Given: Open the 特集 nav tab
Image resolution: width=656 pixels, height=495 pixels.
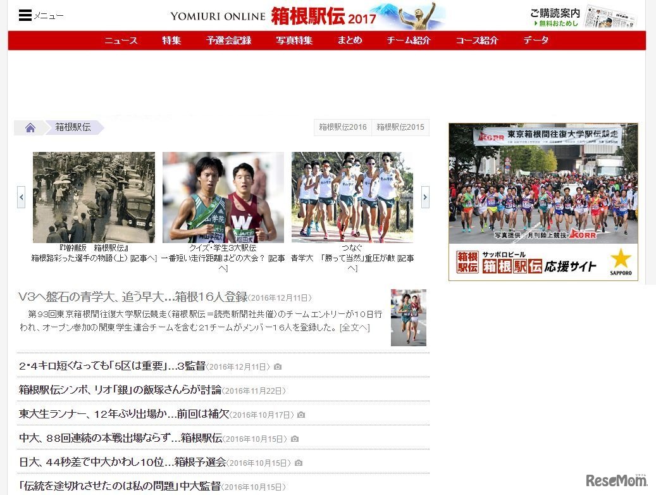Looking at the screenshot, I should [171, 41].
